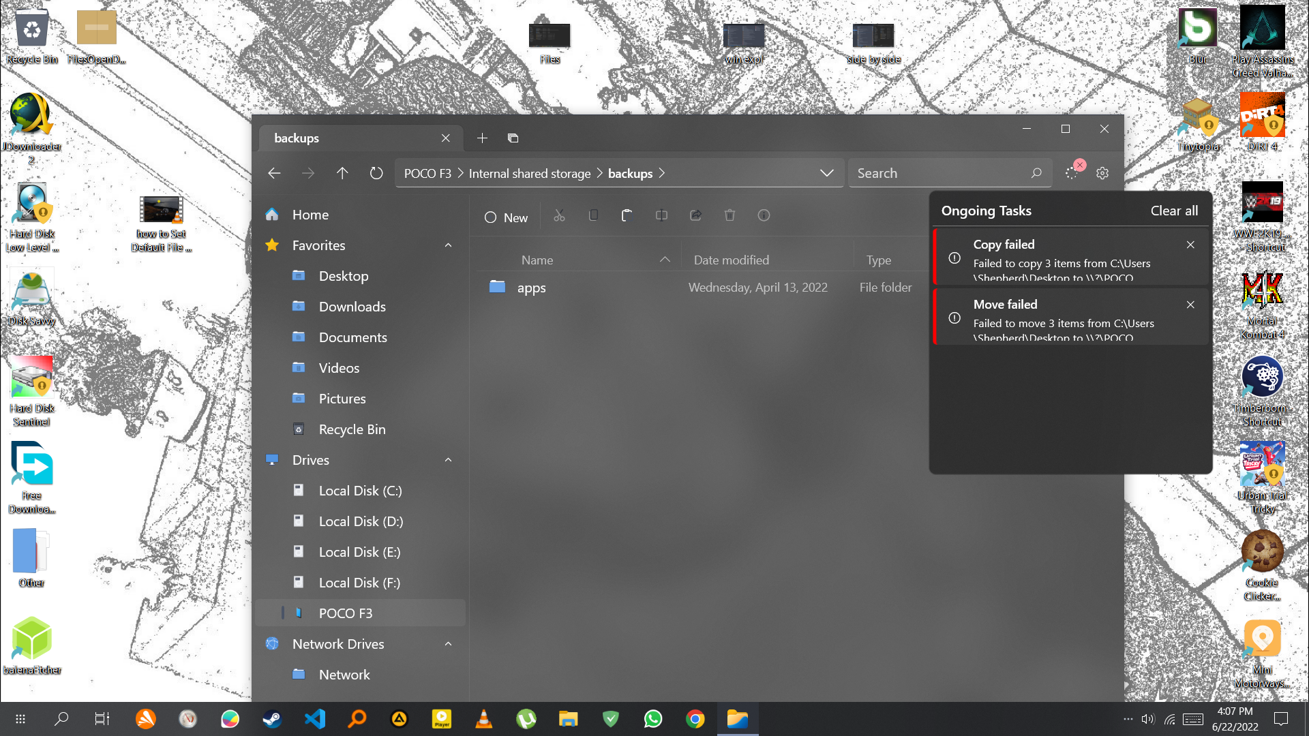Toggle the ongoing tasks status icon
Screen dimensions: 1309x736
[1072, 173]
